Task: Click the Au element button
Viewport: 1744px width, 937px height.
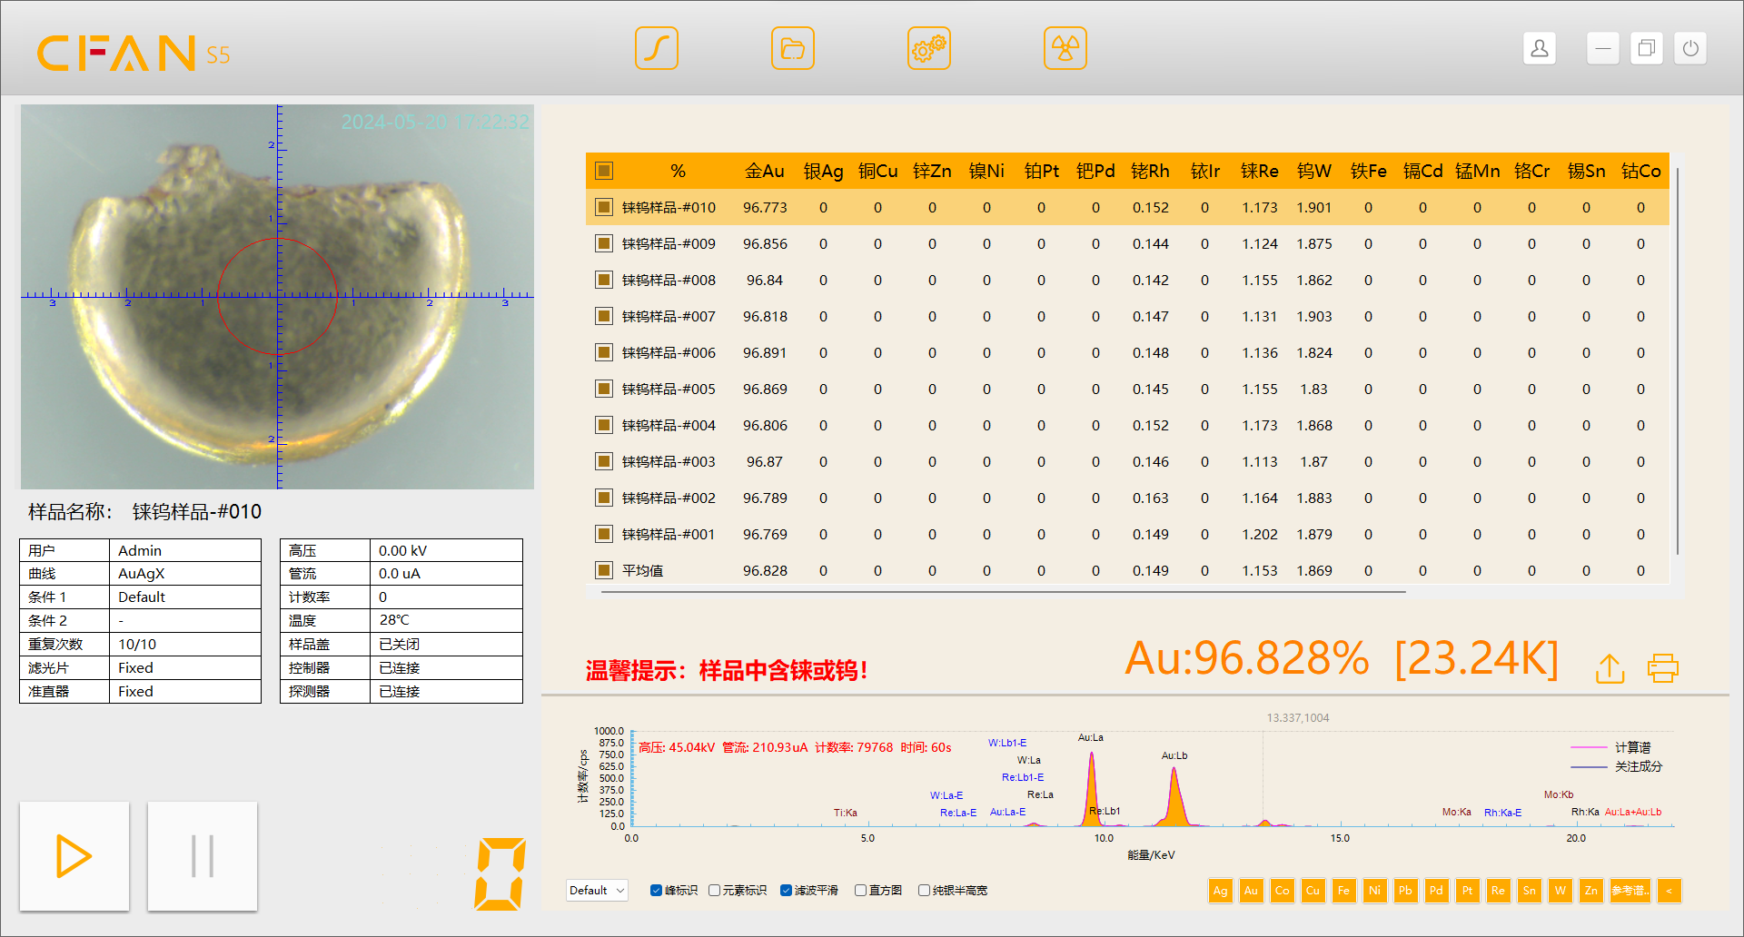Action: tap(1251, 891)
